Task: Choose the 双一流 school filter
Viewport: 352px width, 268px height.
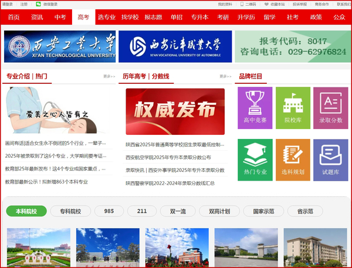Action: (x=175, y=211)
